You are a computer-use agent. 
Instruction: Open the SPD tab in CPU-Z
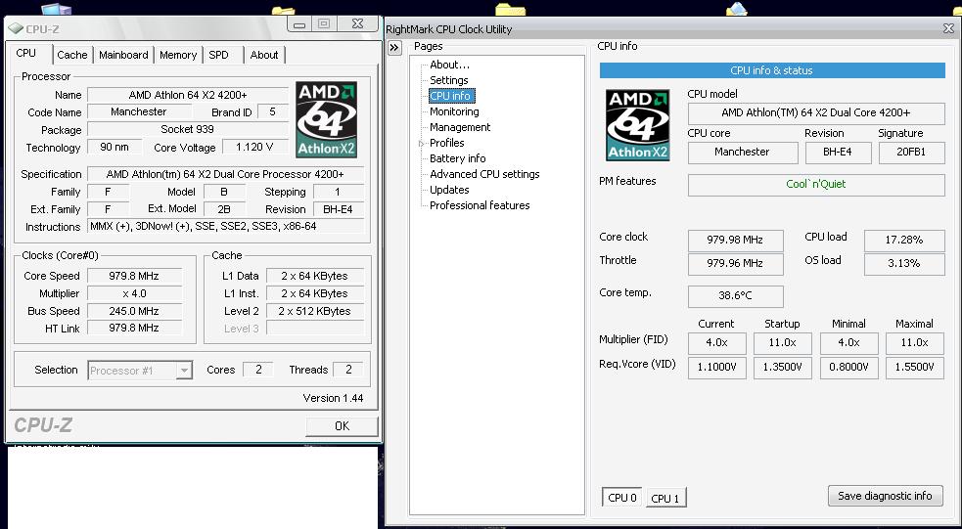click(218, 55)
